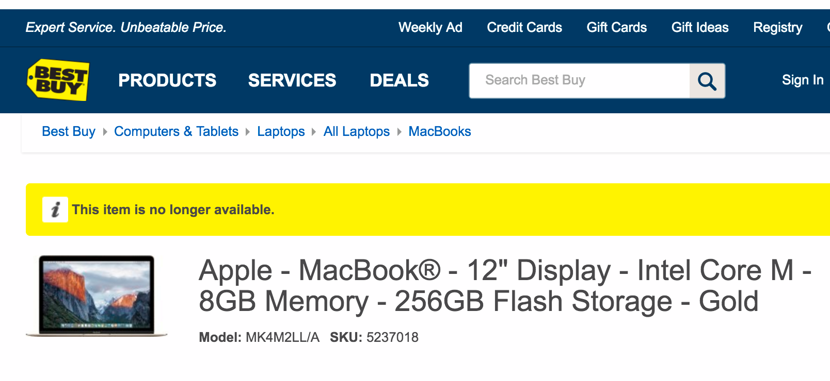Visit the Registry section
The image size is (830, 381).
pos(777,28)
